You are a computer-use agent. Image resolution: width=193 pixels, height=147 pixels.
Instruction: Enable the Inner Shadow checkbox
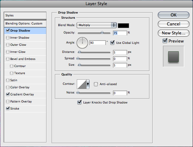[8, 38]
